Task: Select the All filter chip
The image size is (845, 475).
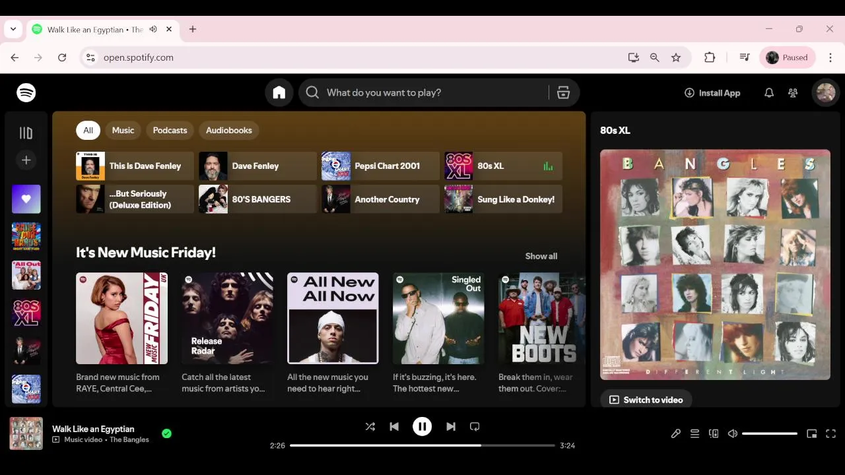Action: pyautogui.click(x=88, y=131)
